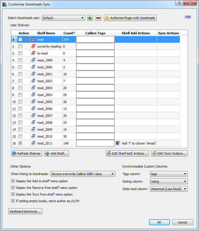This screenshot has width=199, height=231.
Task: Open the Help link
Action: click(188, 16)
